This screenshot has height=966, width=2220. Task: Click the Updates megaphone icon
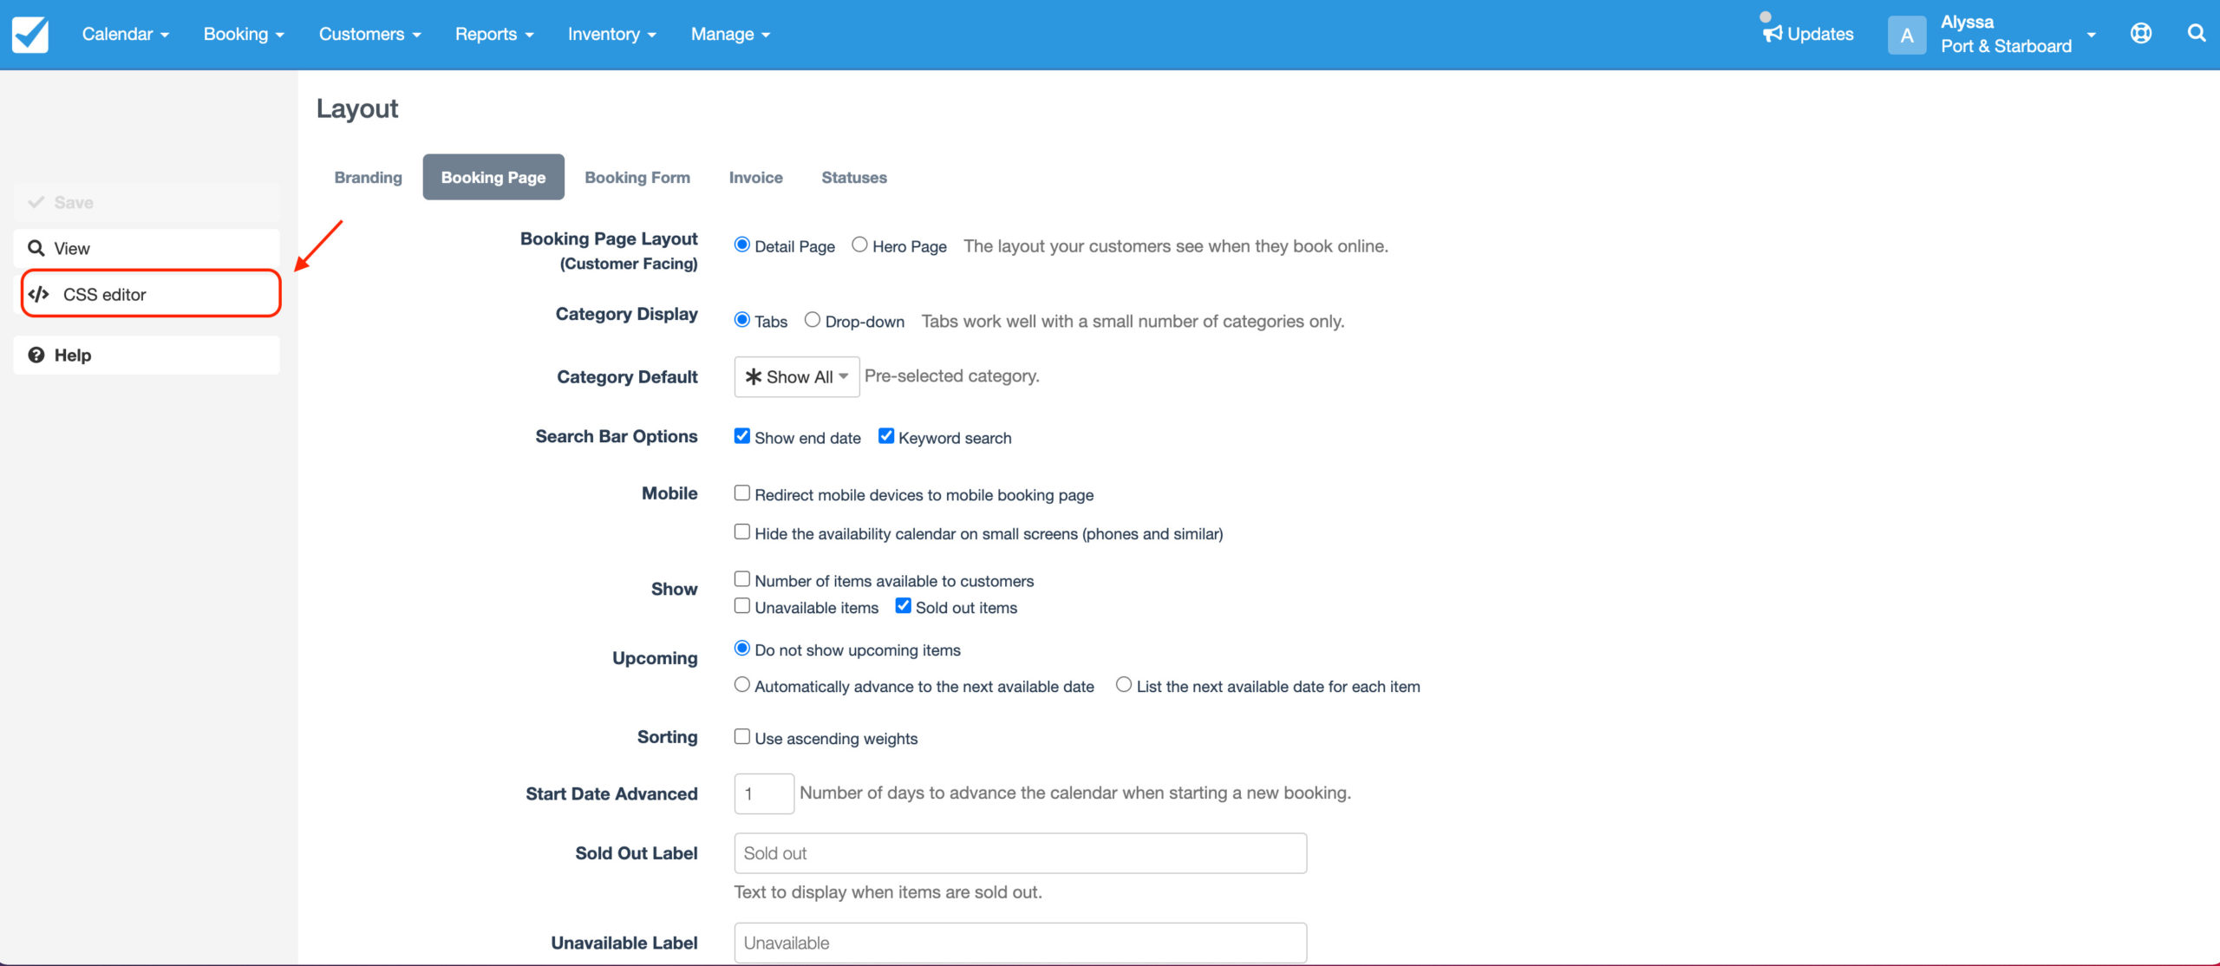tap(1773, 33)
